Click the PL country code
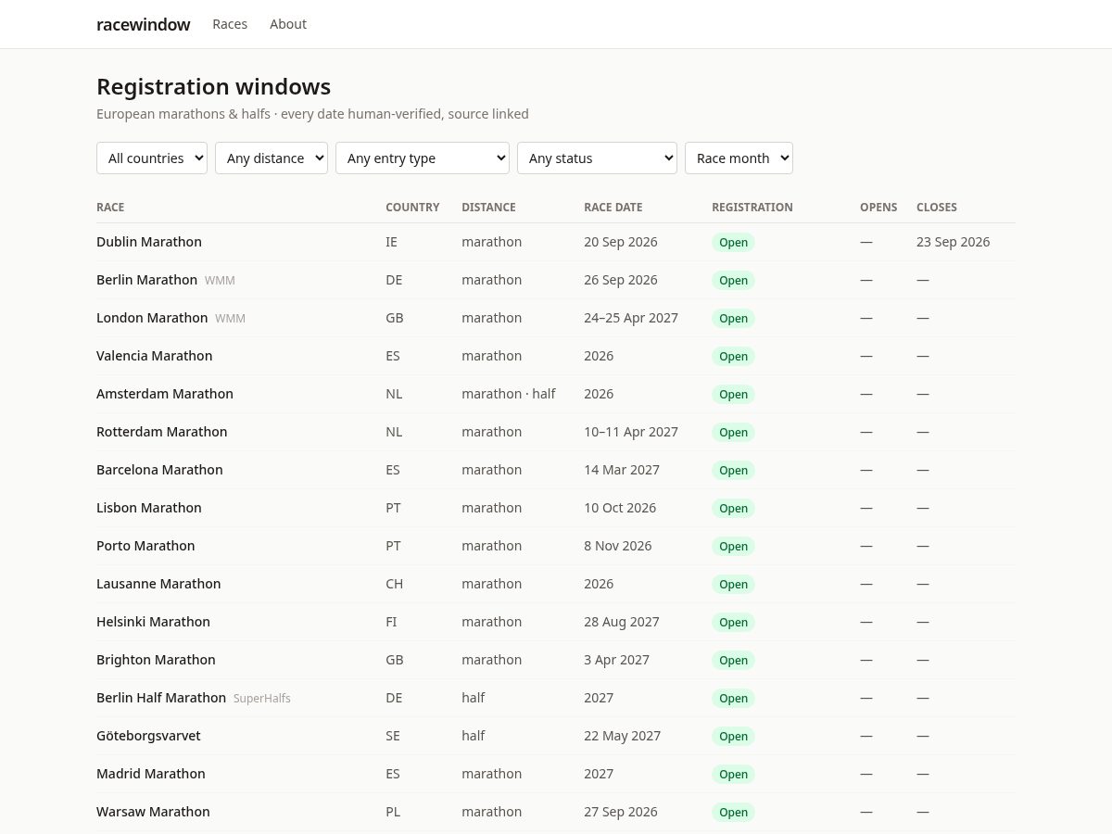This screenshot has width=1112, height=834. coord(393,812)
